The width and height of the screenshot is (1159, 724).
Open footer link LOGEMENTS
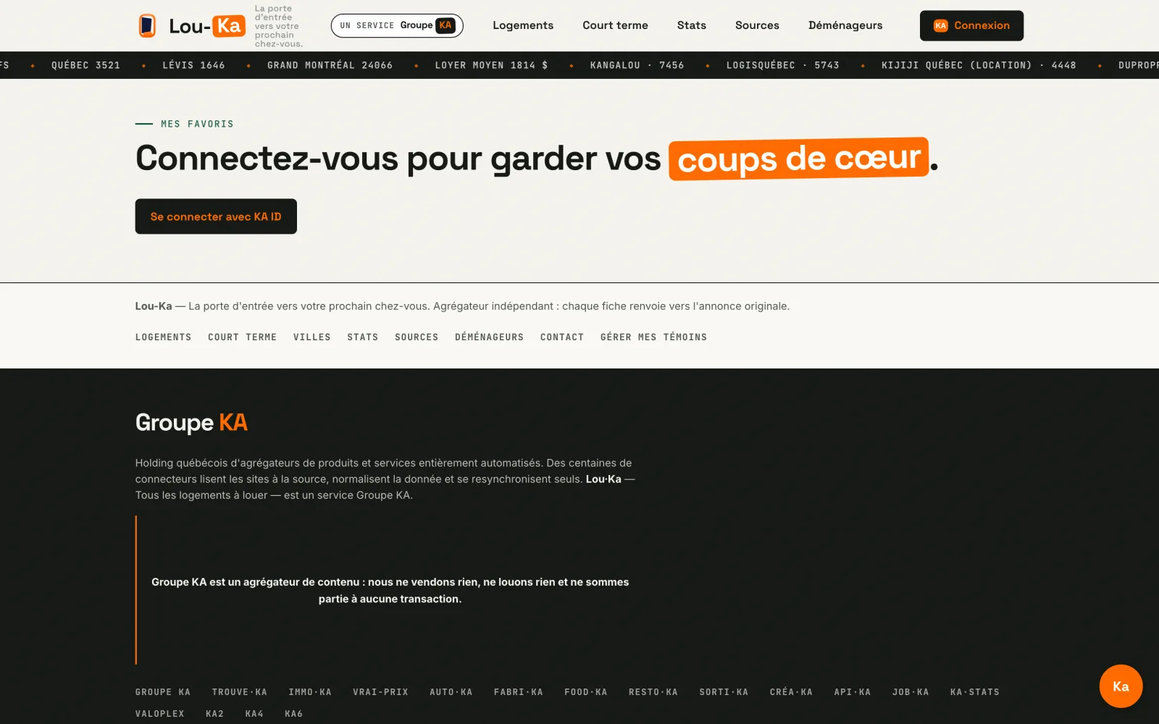coord(164,337)
